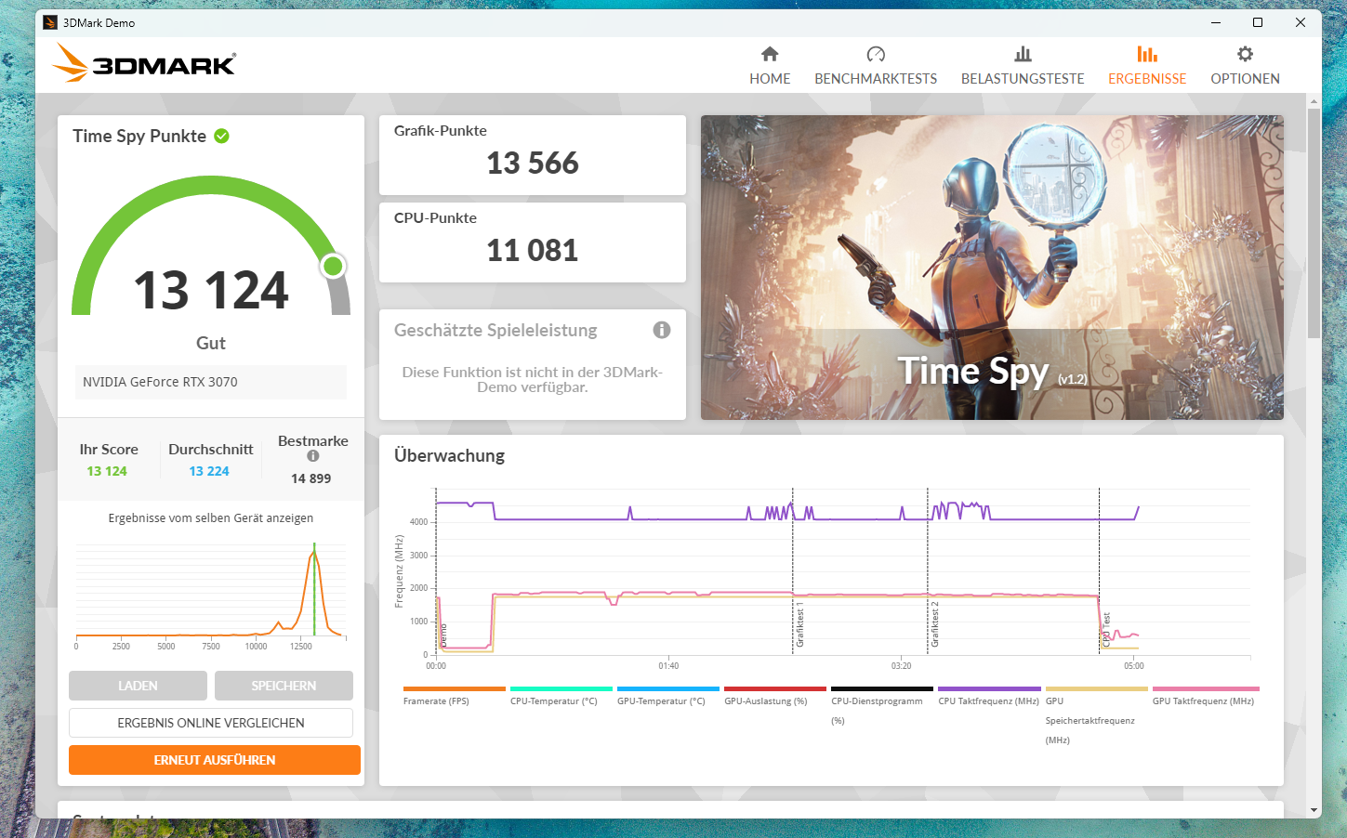The image size is (1347, 838).
Task: Click the 3DMark Demo title bar icon
Action: [50, 22]
